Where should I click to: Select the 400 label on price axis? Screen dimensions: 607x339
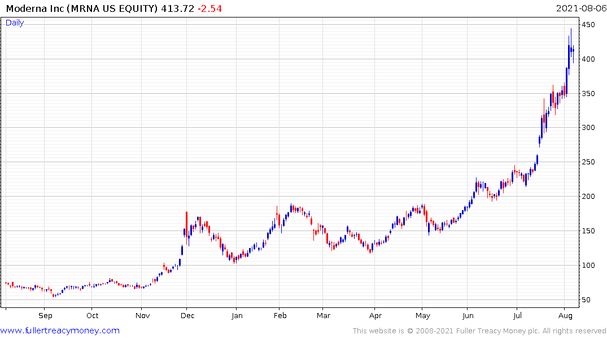pyautogui.click(x=588, y=59)
